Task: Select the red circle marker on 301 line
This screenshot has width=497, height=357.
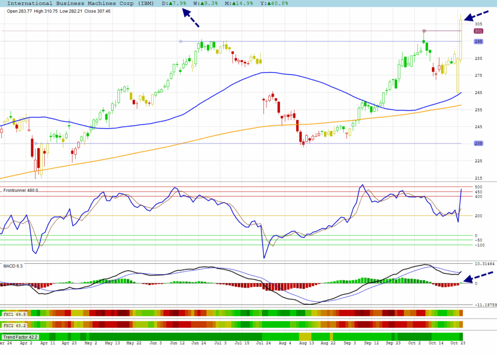Action: pos(424,31)
